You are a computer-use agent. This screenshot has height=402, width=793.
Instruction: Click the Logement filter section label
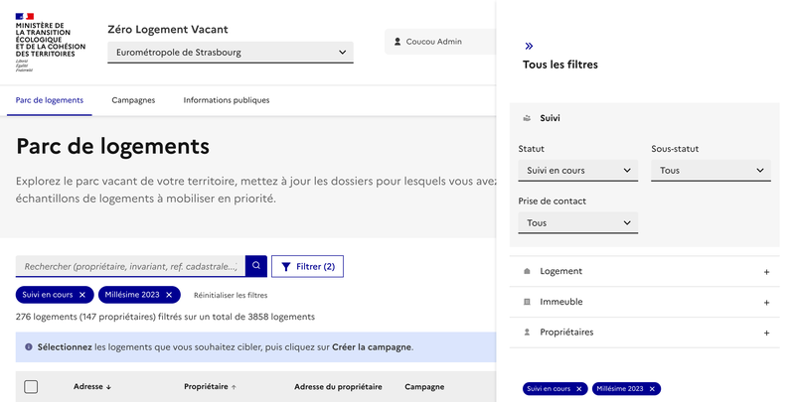tap(560, 271)
